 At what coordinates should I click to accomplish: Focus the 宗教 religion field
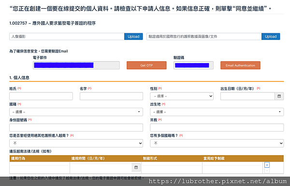[x=217, y=128]
